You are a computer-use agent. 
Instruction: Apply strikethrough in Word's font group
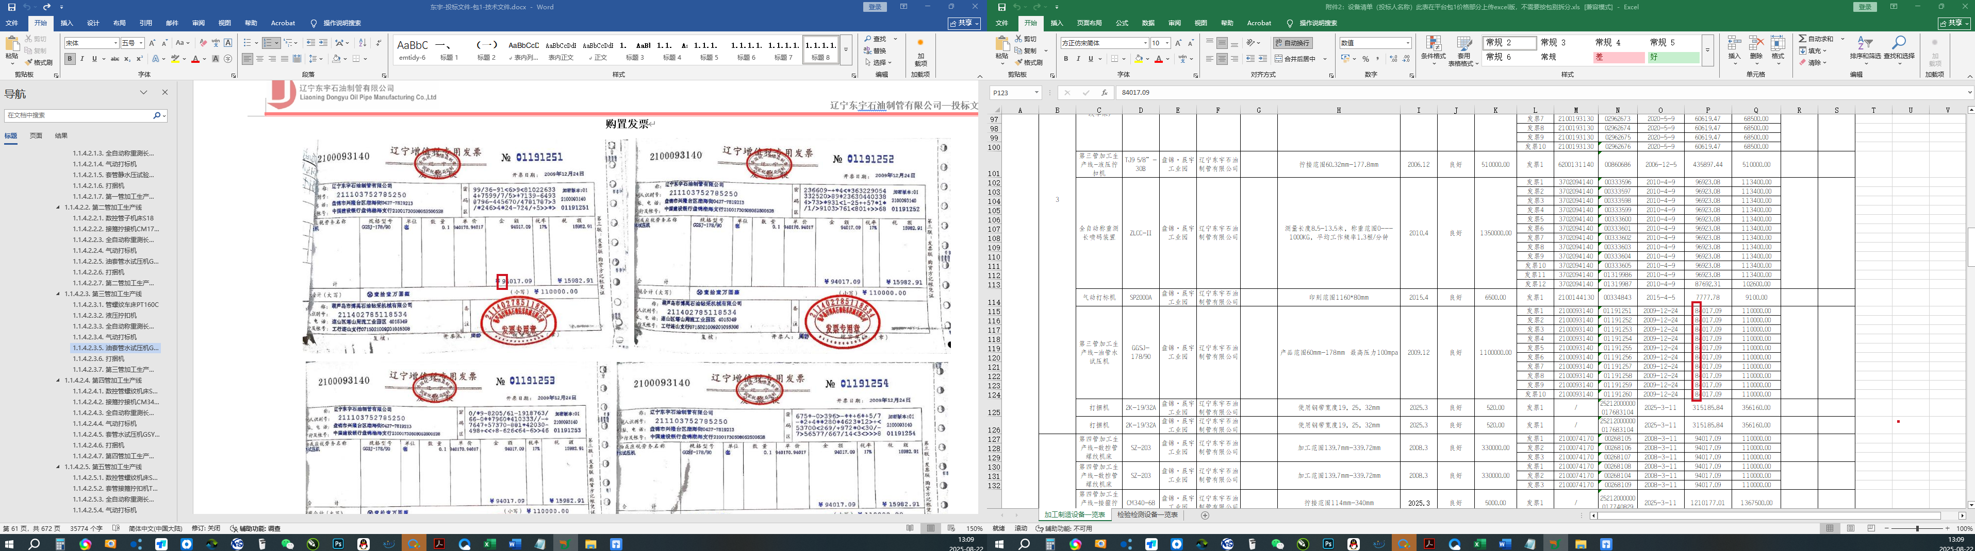pyautogui.click(x=114, y=59)
